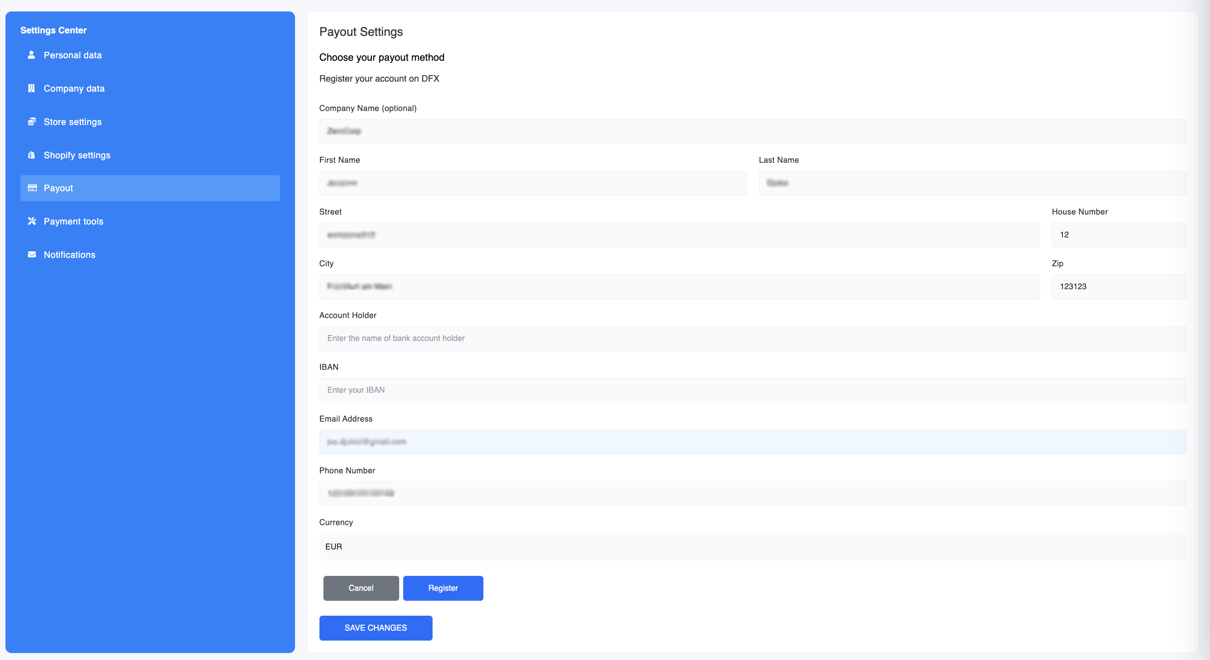Open the Currency EUR dropdown
Viewport: 1210px width, 660px height.
[752, 547]
